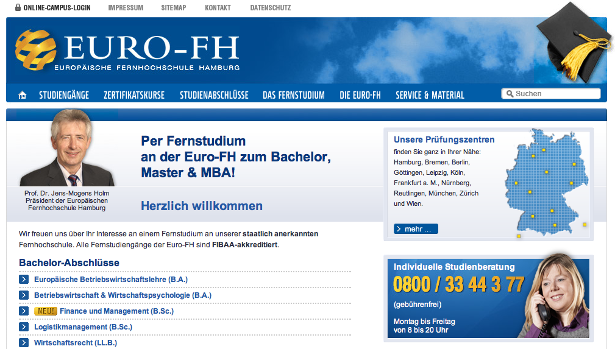Screen dimensions: 615x349
Task: Open the Studiengänge menu
Action: click(64, 95)
